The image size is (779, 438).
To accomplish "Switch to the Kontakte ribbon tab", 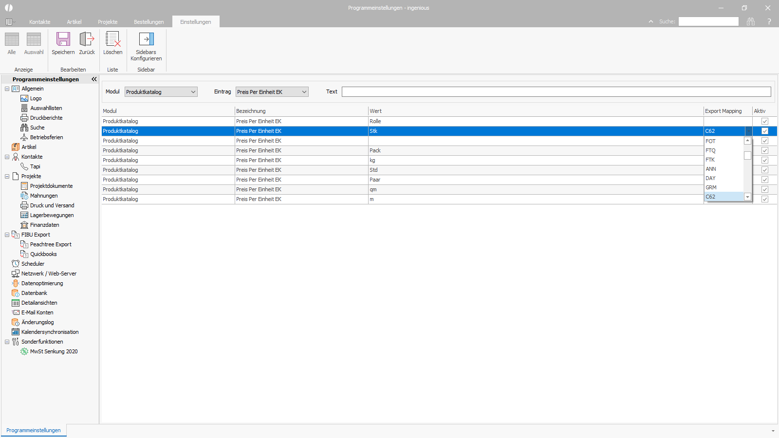I will click(x=39, y=22).
